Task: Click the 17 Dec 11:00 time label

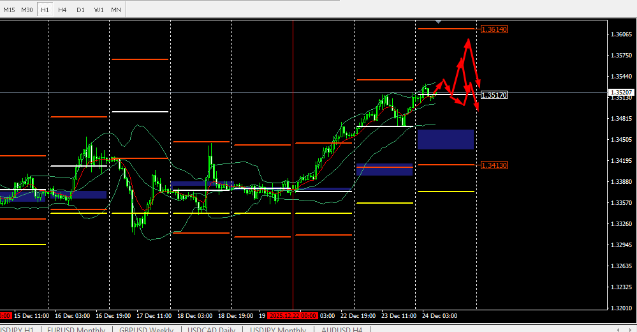Action: coord(154,316)
